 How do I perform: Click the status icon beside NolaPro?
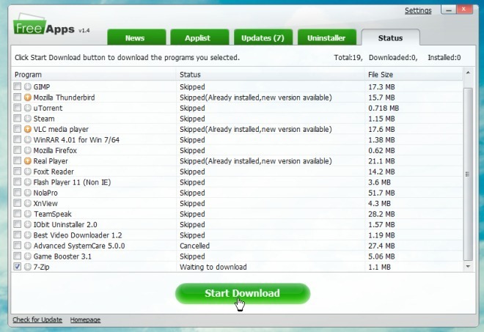click(28, 193)
